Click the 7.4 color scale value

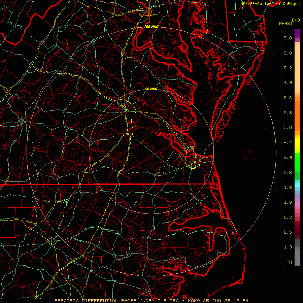coord(288,83)
